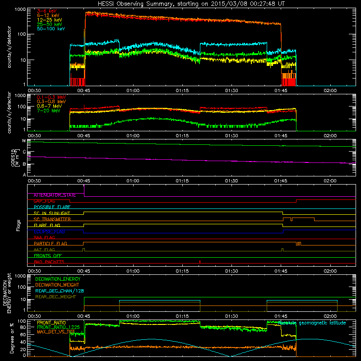Click the DECIMATION_ENERGY legend label
The width and height of the screenshot is (361, 361).
(x=58, y=279)
